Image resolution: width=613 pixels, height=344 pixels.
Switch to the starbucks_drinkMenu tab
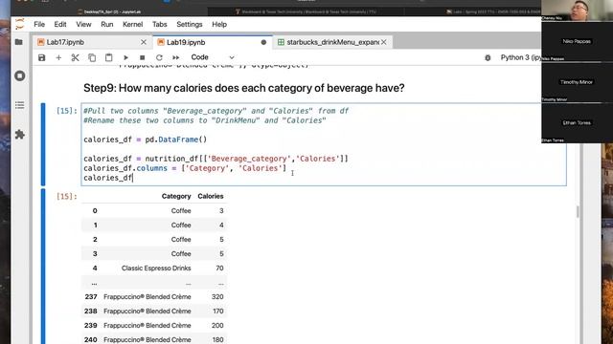(332, 42)
